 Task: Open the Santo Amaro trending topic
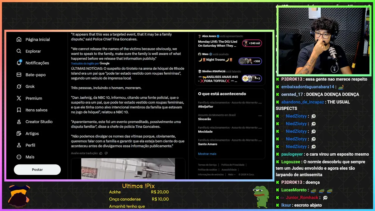208,144
